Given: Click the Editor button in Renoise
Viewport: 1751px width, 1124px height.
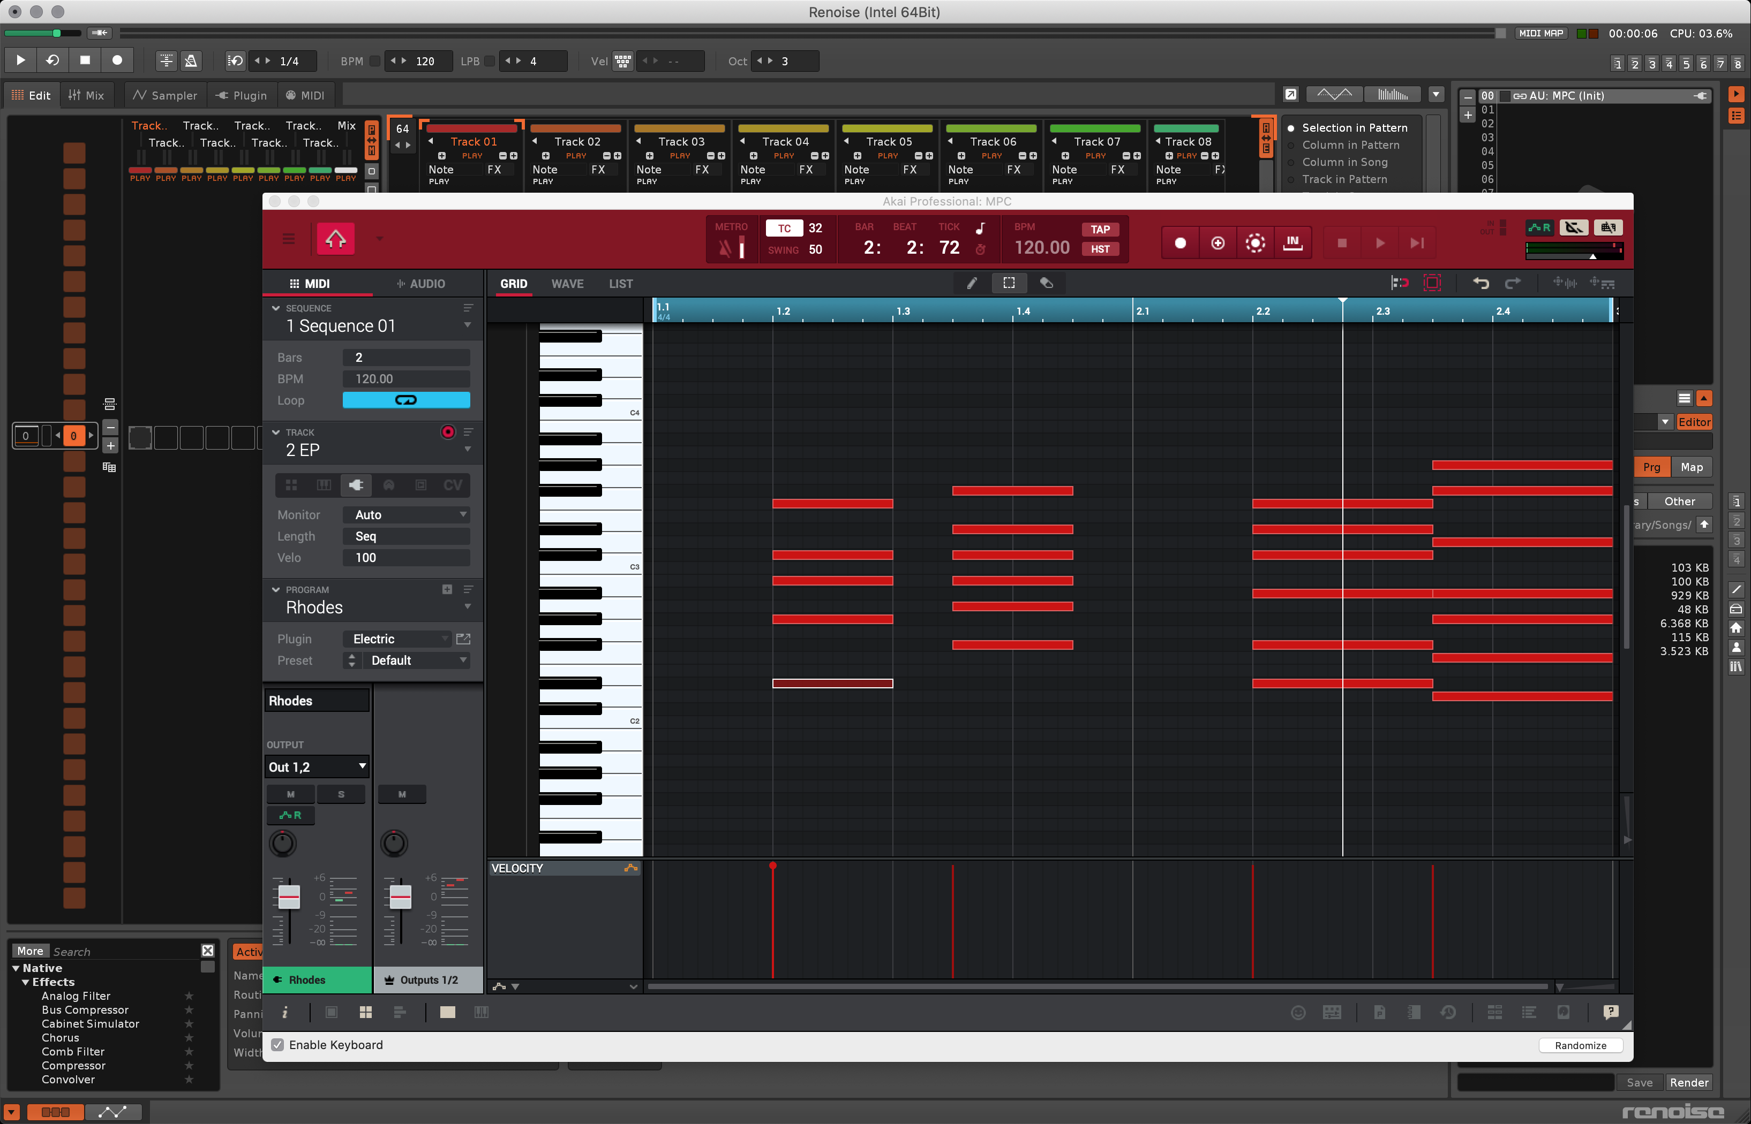Looking at the screenshot, I should pos(1694,422).
